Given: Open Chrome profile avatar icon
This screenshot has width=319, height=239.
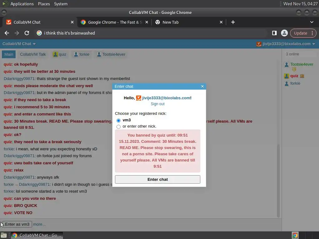Looking at the screenshot, I should click(284, 33).
